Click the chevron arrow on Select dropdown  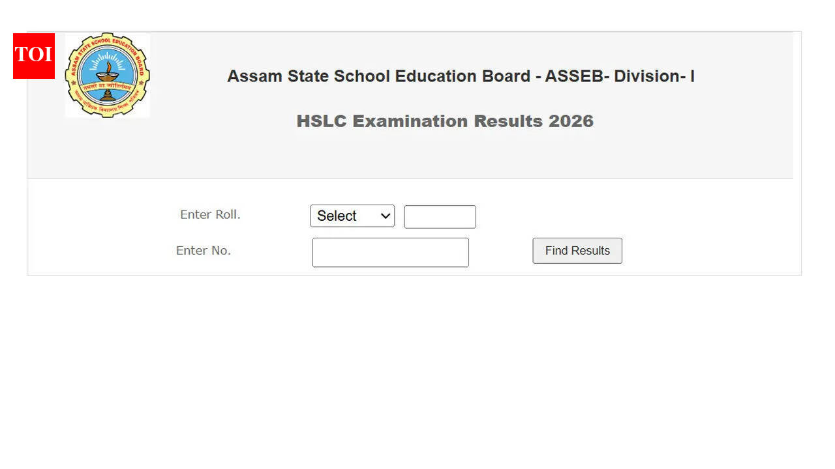tap(385, 216)
